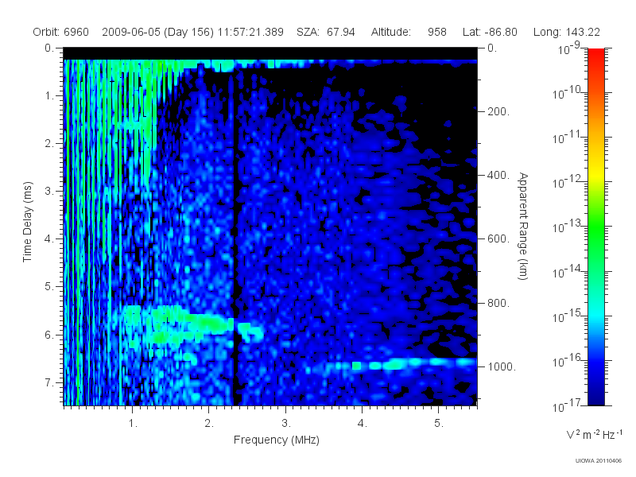Click the color scale units 'V² m⁻² Hz⁻¹'
The image size is (636, 477).
[x=594, y=434]
